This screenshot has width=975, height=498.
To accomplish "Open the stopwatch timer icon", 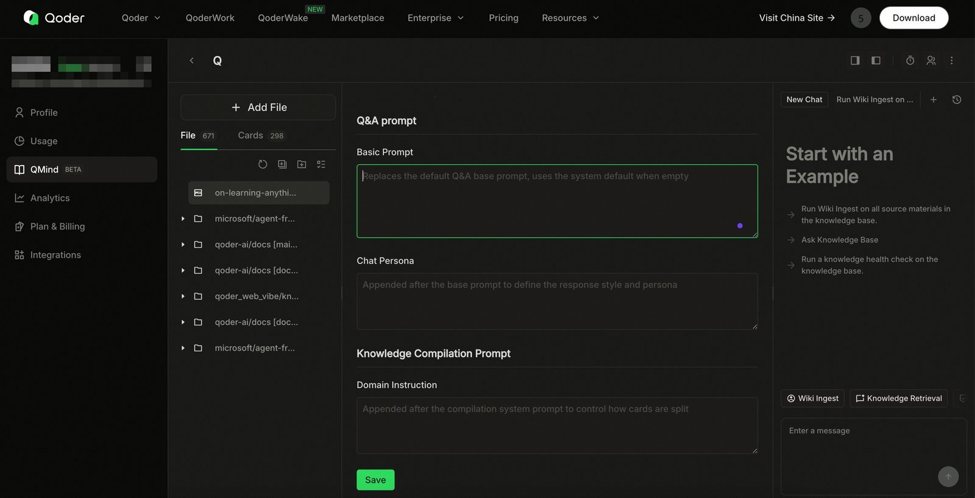I will click(x=910, y=60).
